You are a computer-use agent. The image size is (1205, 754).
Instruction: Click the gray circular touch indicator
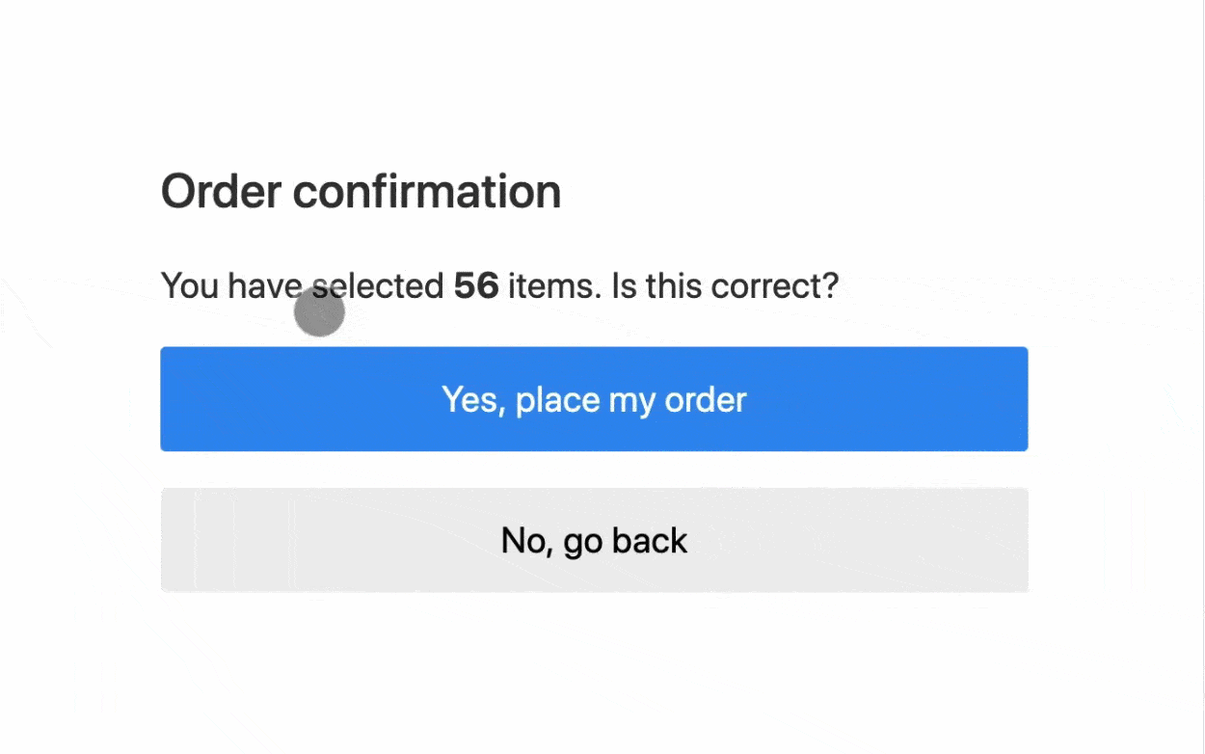pos(319,311)
